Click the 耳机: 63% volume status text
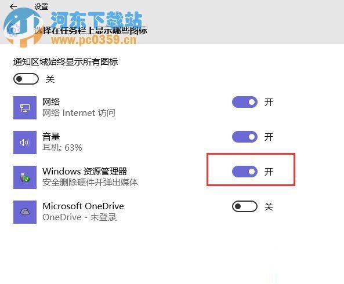344x284 pixels. [62, 148]
